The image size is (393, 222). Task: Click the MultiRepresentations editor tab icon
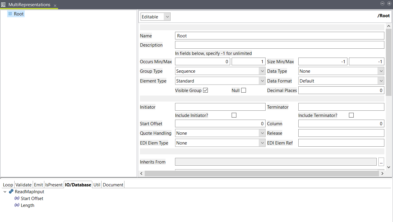4,4
